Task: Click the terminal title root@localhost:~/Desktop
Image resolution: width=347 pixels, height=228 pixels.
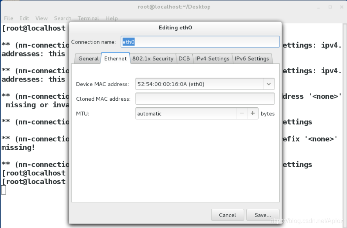Action: coord(174,7)
